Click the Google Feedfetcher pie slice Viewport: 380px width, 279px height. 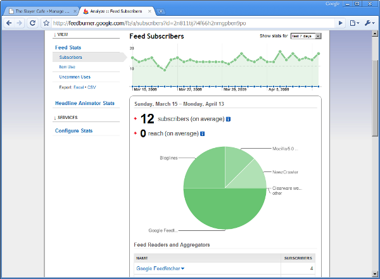(225, 209)
